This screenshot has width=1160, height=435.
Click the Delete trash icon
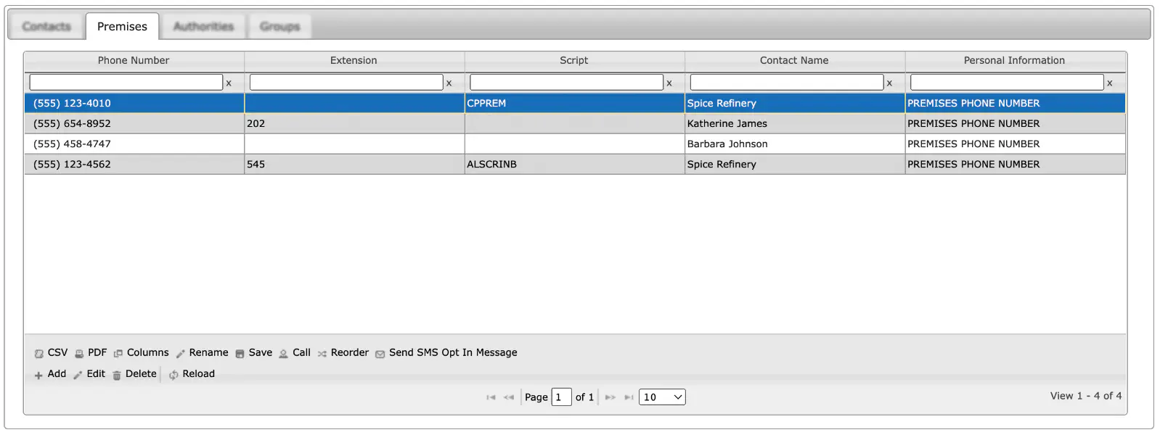coord(117,375)
